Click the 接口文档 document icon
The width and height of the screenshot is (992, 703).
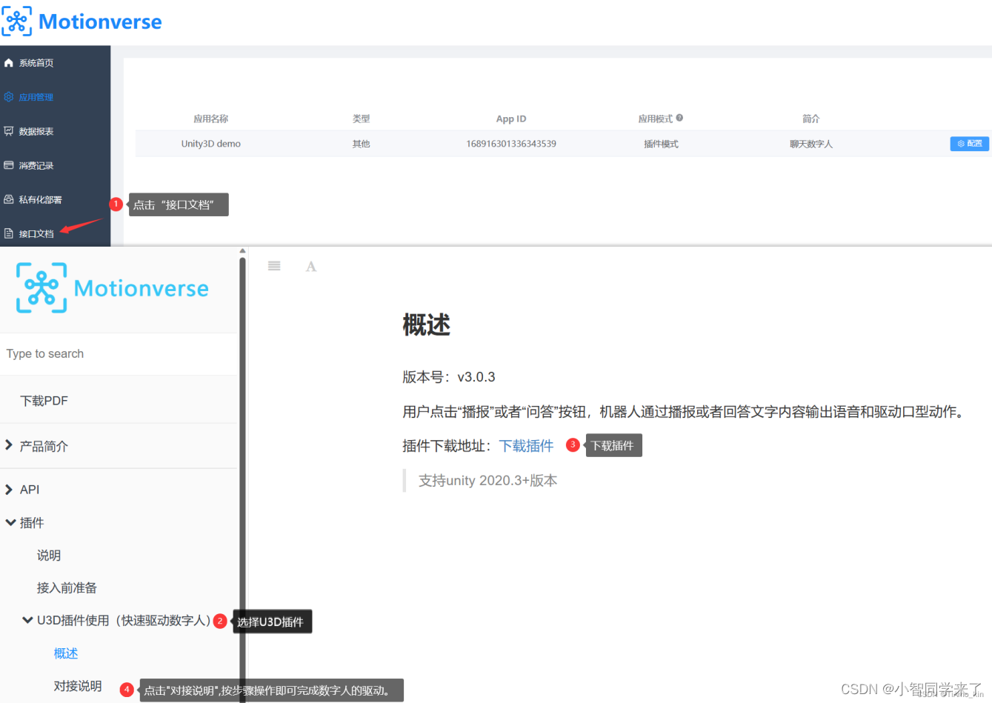pos(9,233)
